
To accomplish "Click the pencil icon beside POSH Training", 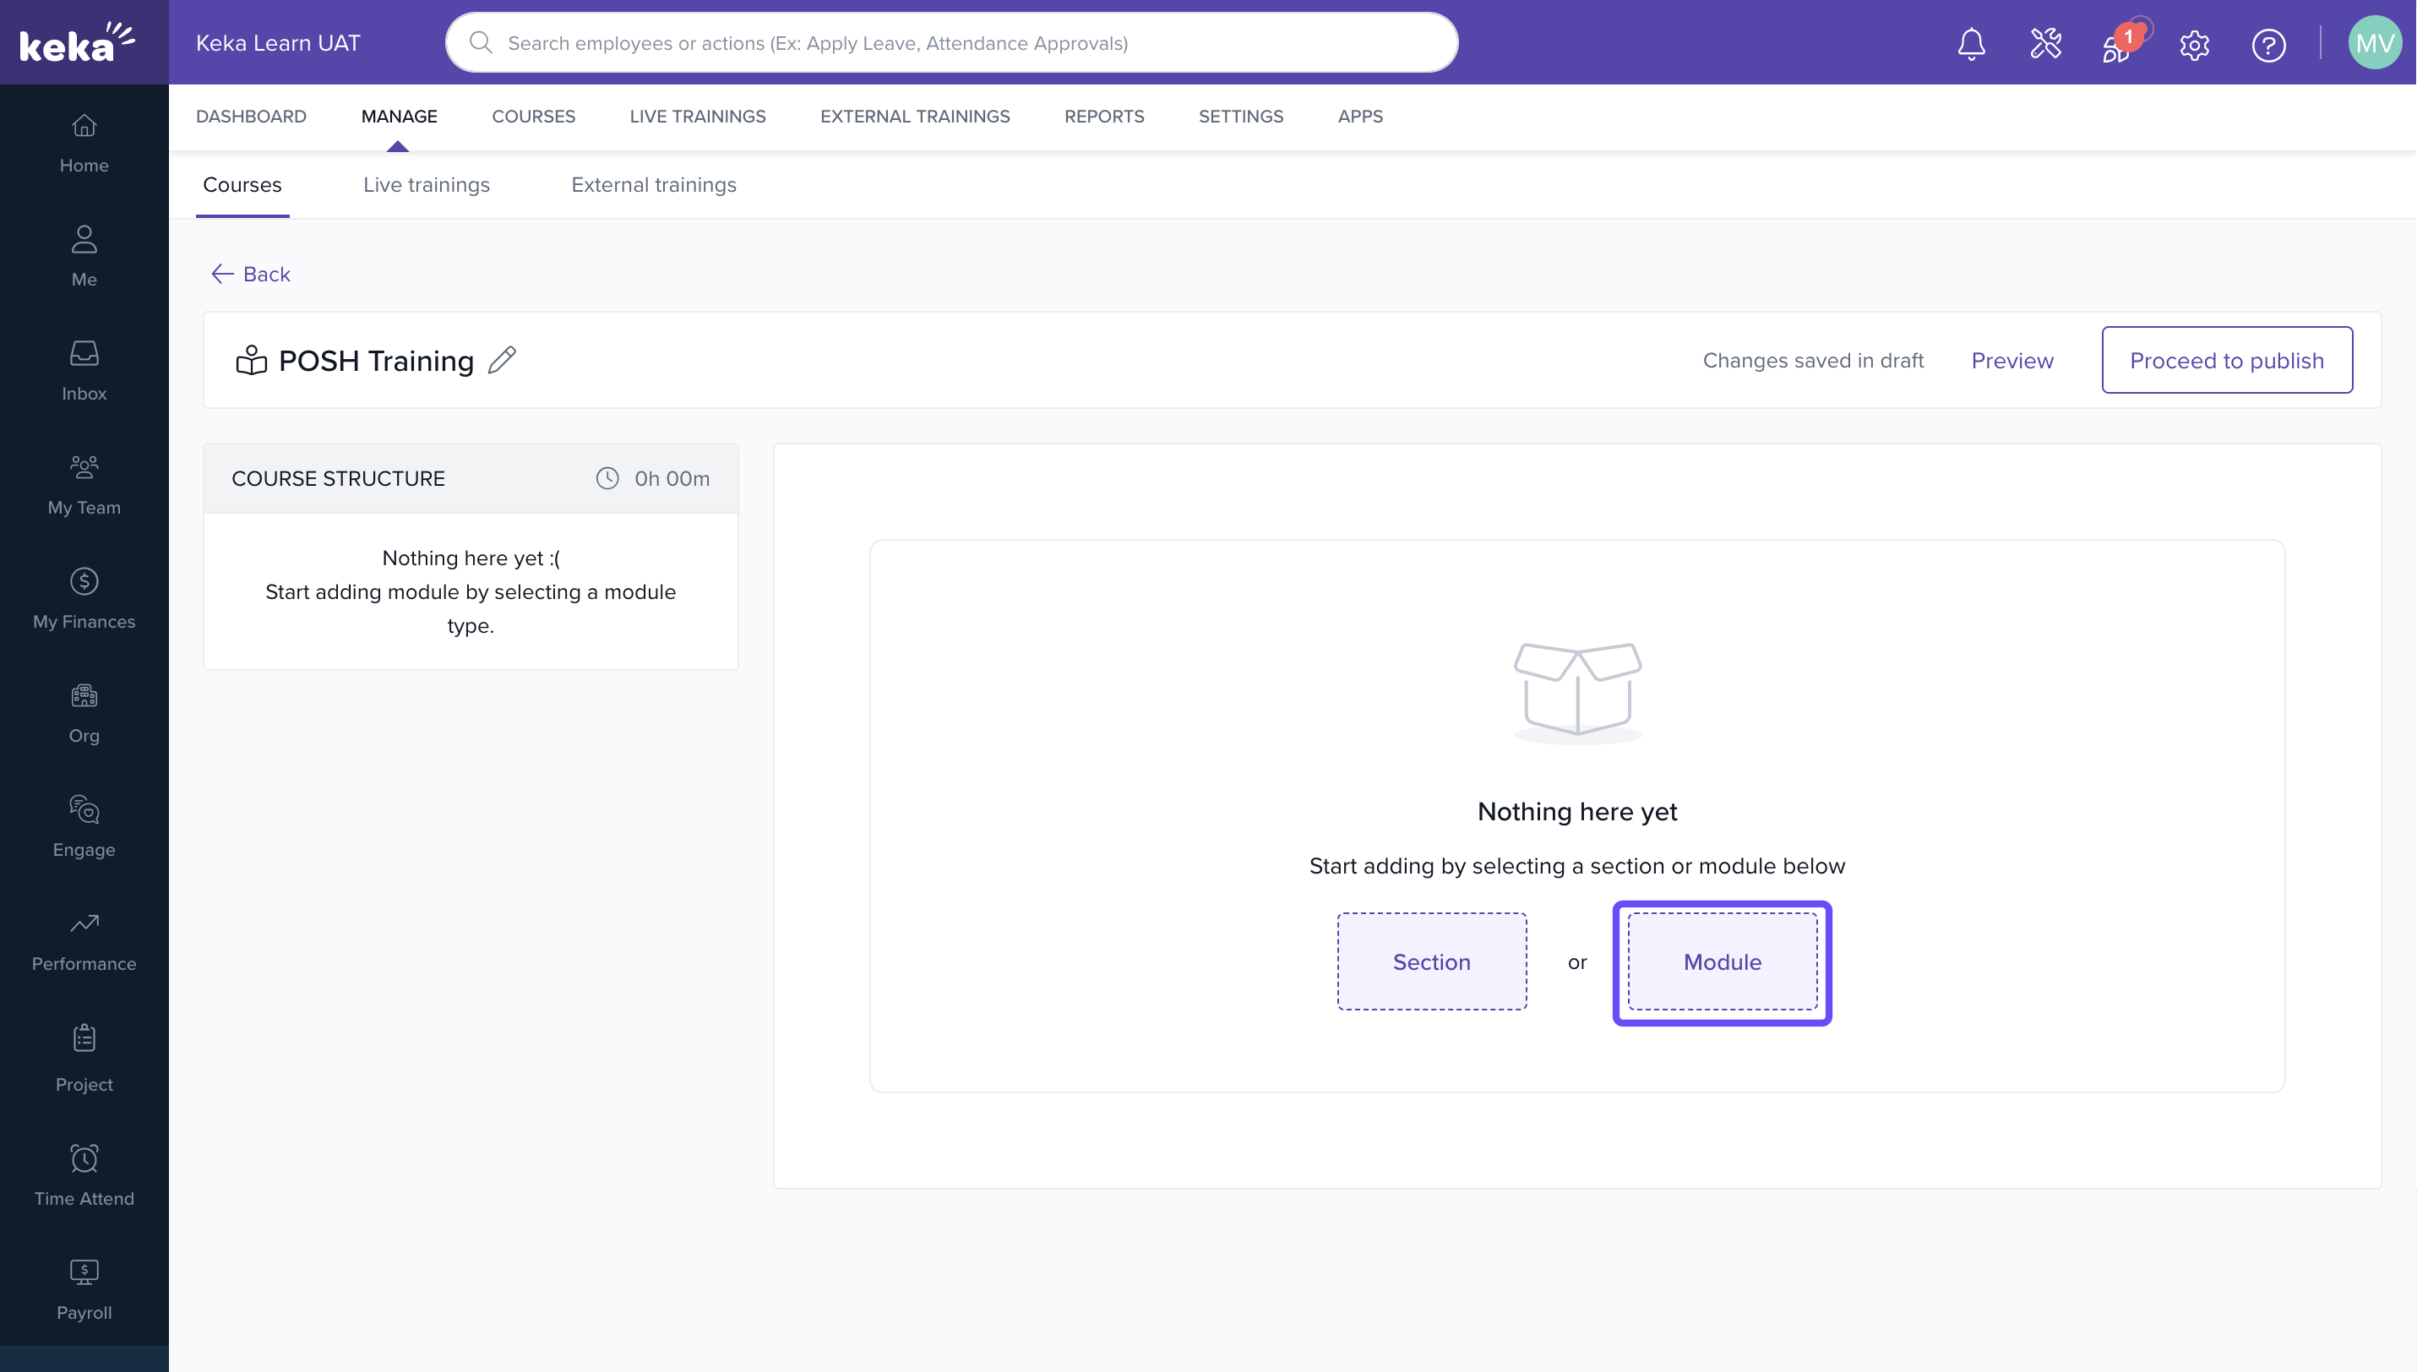I will coord(503,360).
